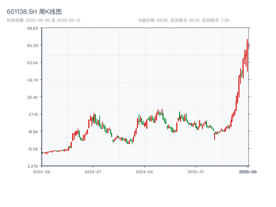
Task: Click the interval low label 区间低点: 7.80
Action: [216, 20]
